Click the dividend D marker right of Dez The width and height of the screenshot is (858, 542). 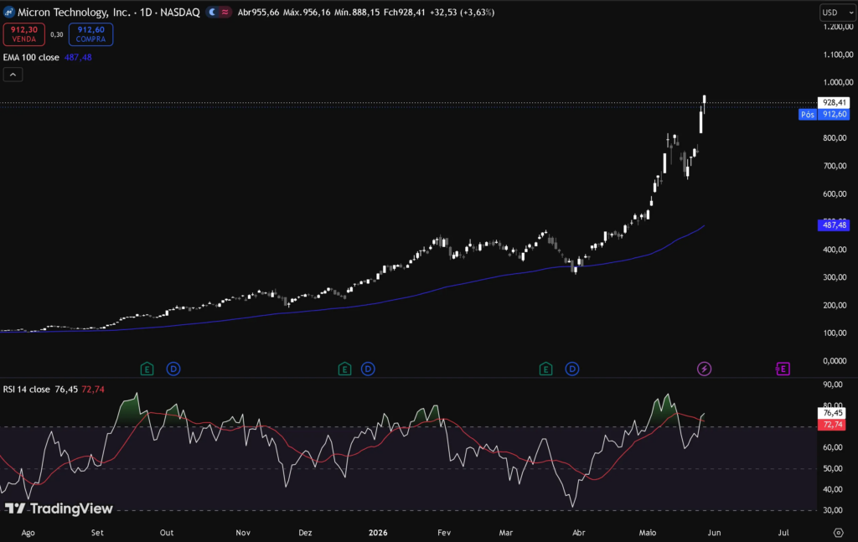[368, 369]
